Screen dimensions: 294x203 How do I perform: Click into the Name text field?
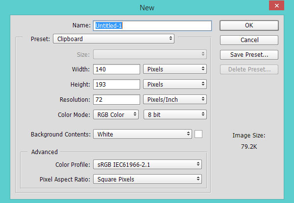tap(152, 25)
